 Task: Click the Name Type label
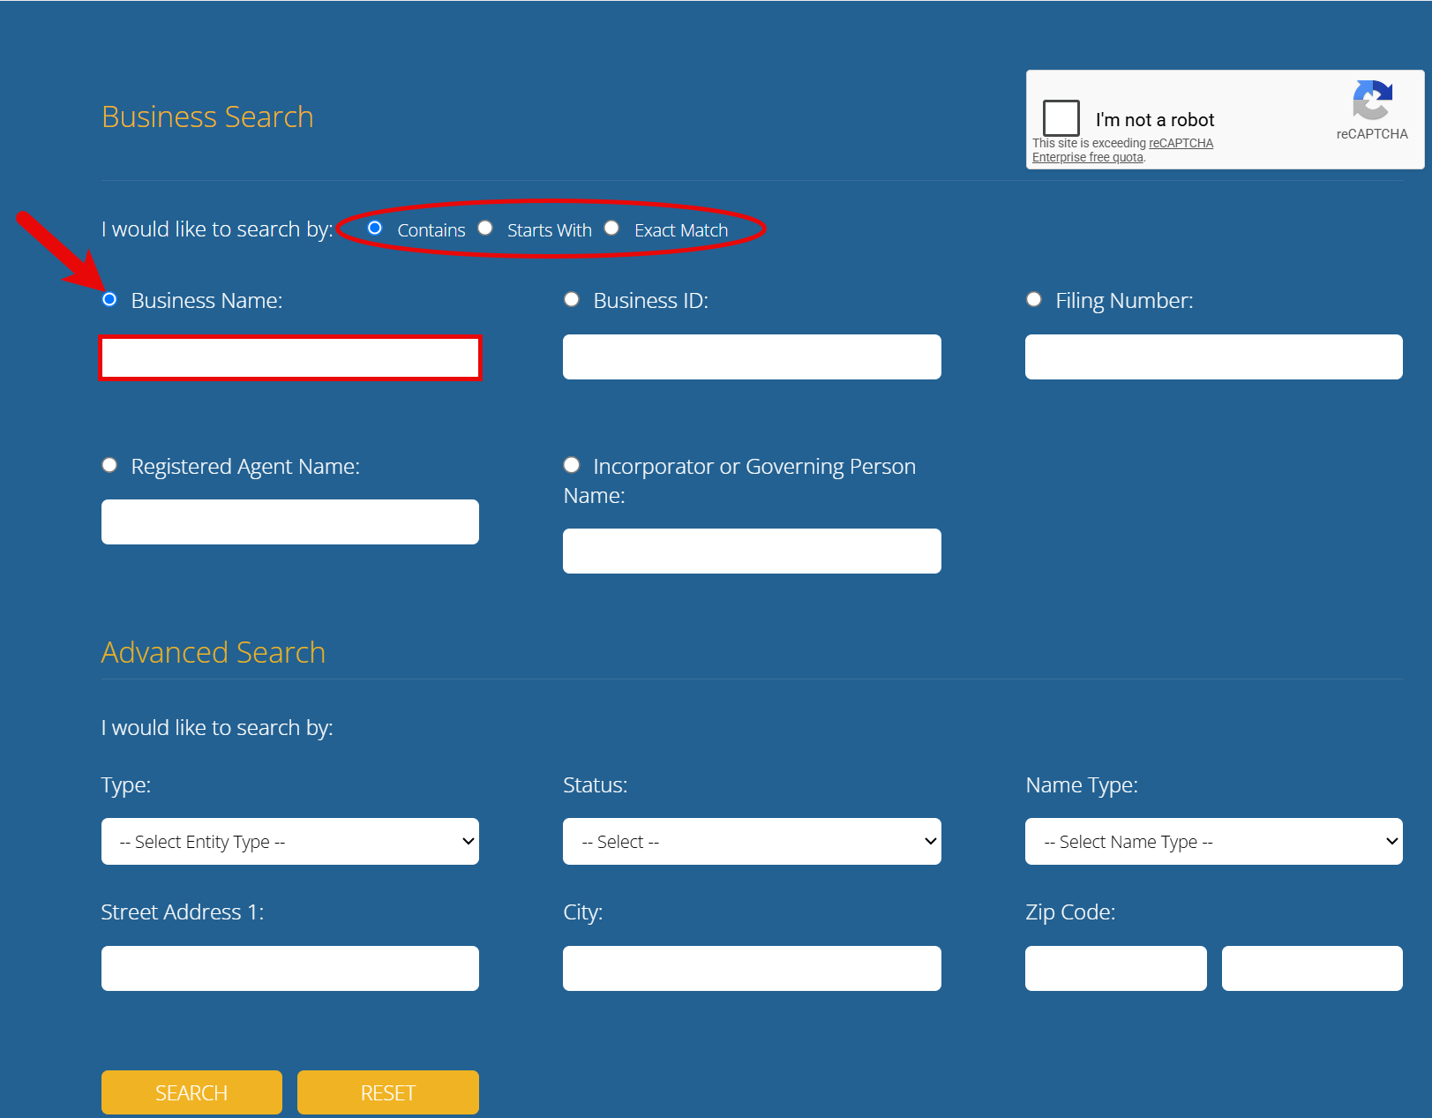pyautogui.click(x=1082, y=784)
